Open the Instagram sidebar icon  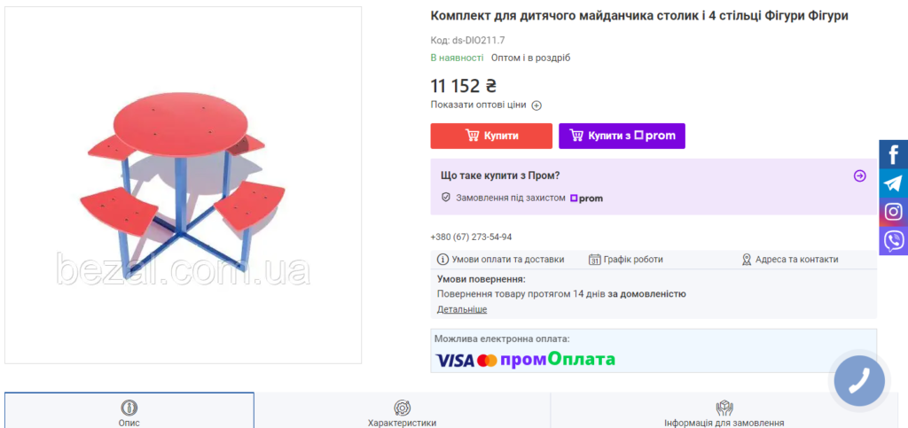click(894, 212)
